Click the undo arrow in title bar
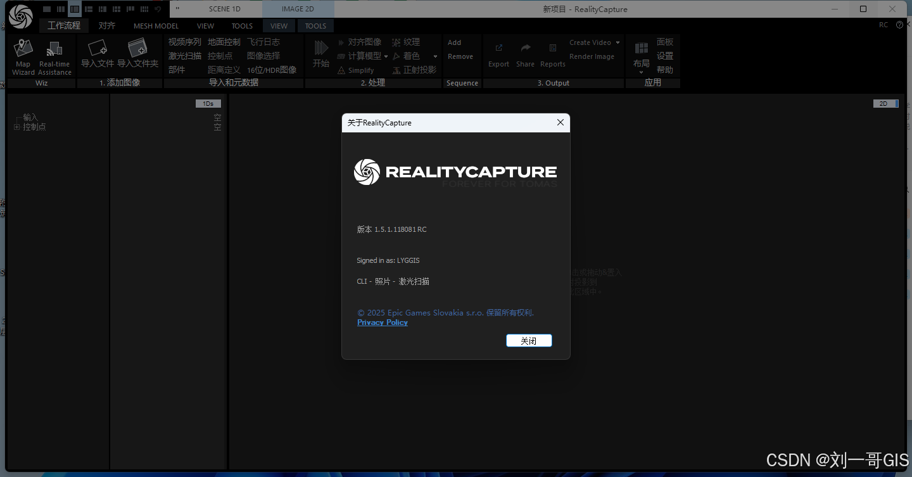The image size is (912, 477). pyautogui.click(x=158, y=9)
